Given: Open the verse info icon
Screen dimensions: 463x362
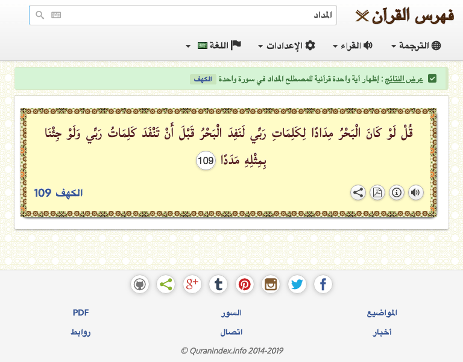Looking at the screenshot, I should tap(397, 192).
